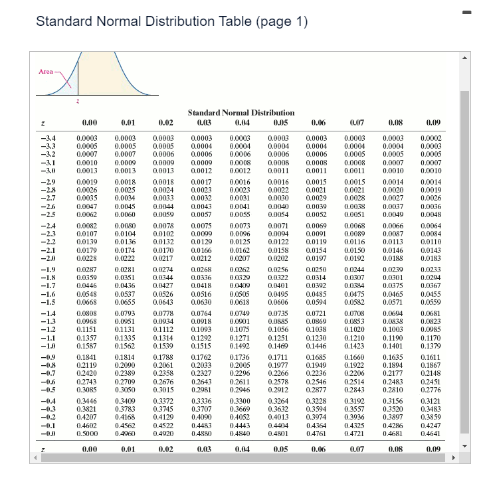Click the horizontal scrollbar left arrow
This screenshot has height=478, width=483.
click(35, 457)
